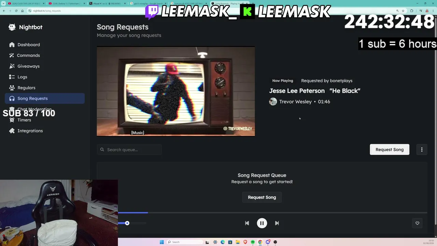437x246 pixels.
Task: Click the Trevor Wesley channel avatar
Action: pyautogui.click(x=273, y=101)
